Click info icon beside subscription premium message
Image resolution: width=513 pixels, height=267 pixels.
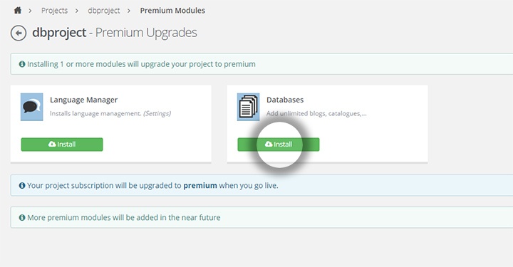pos(22,186)
